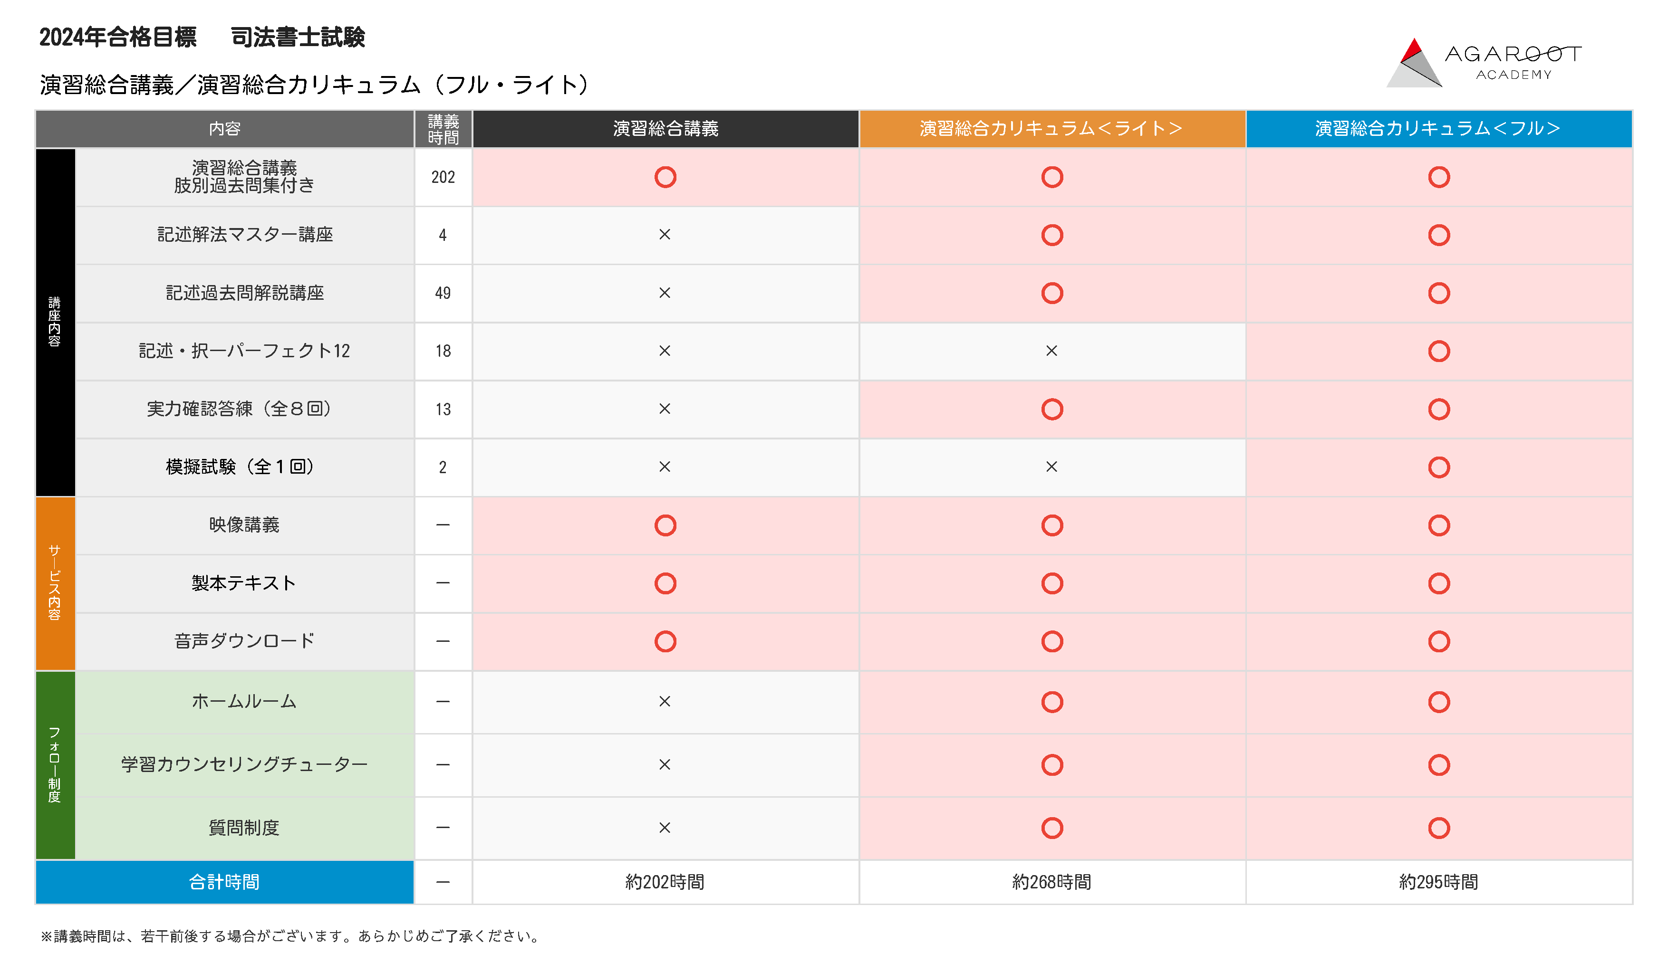Click circle for 演習総合講義 under 演習総合講義 column
Viewport: 1668px width, 963px height.
[665, 177]
